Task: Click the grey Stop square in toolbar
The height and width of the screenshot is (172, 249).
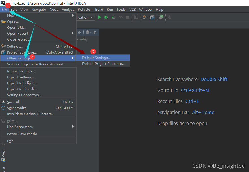Action: tap(128, 17)
